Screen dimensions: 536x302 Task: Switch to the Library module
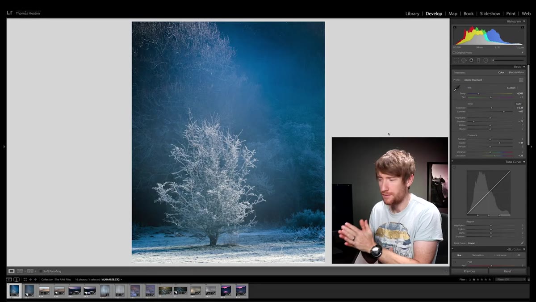(x=412, y=13)
